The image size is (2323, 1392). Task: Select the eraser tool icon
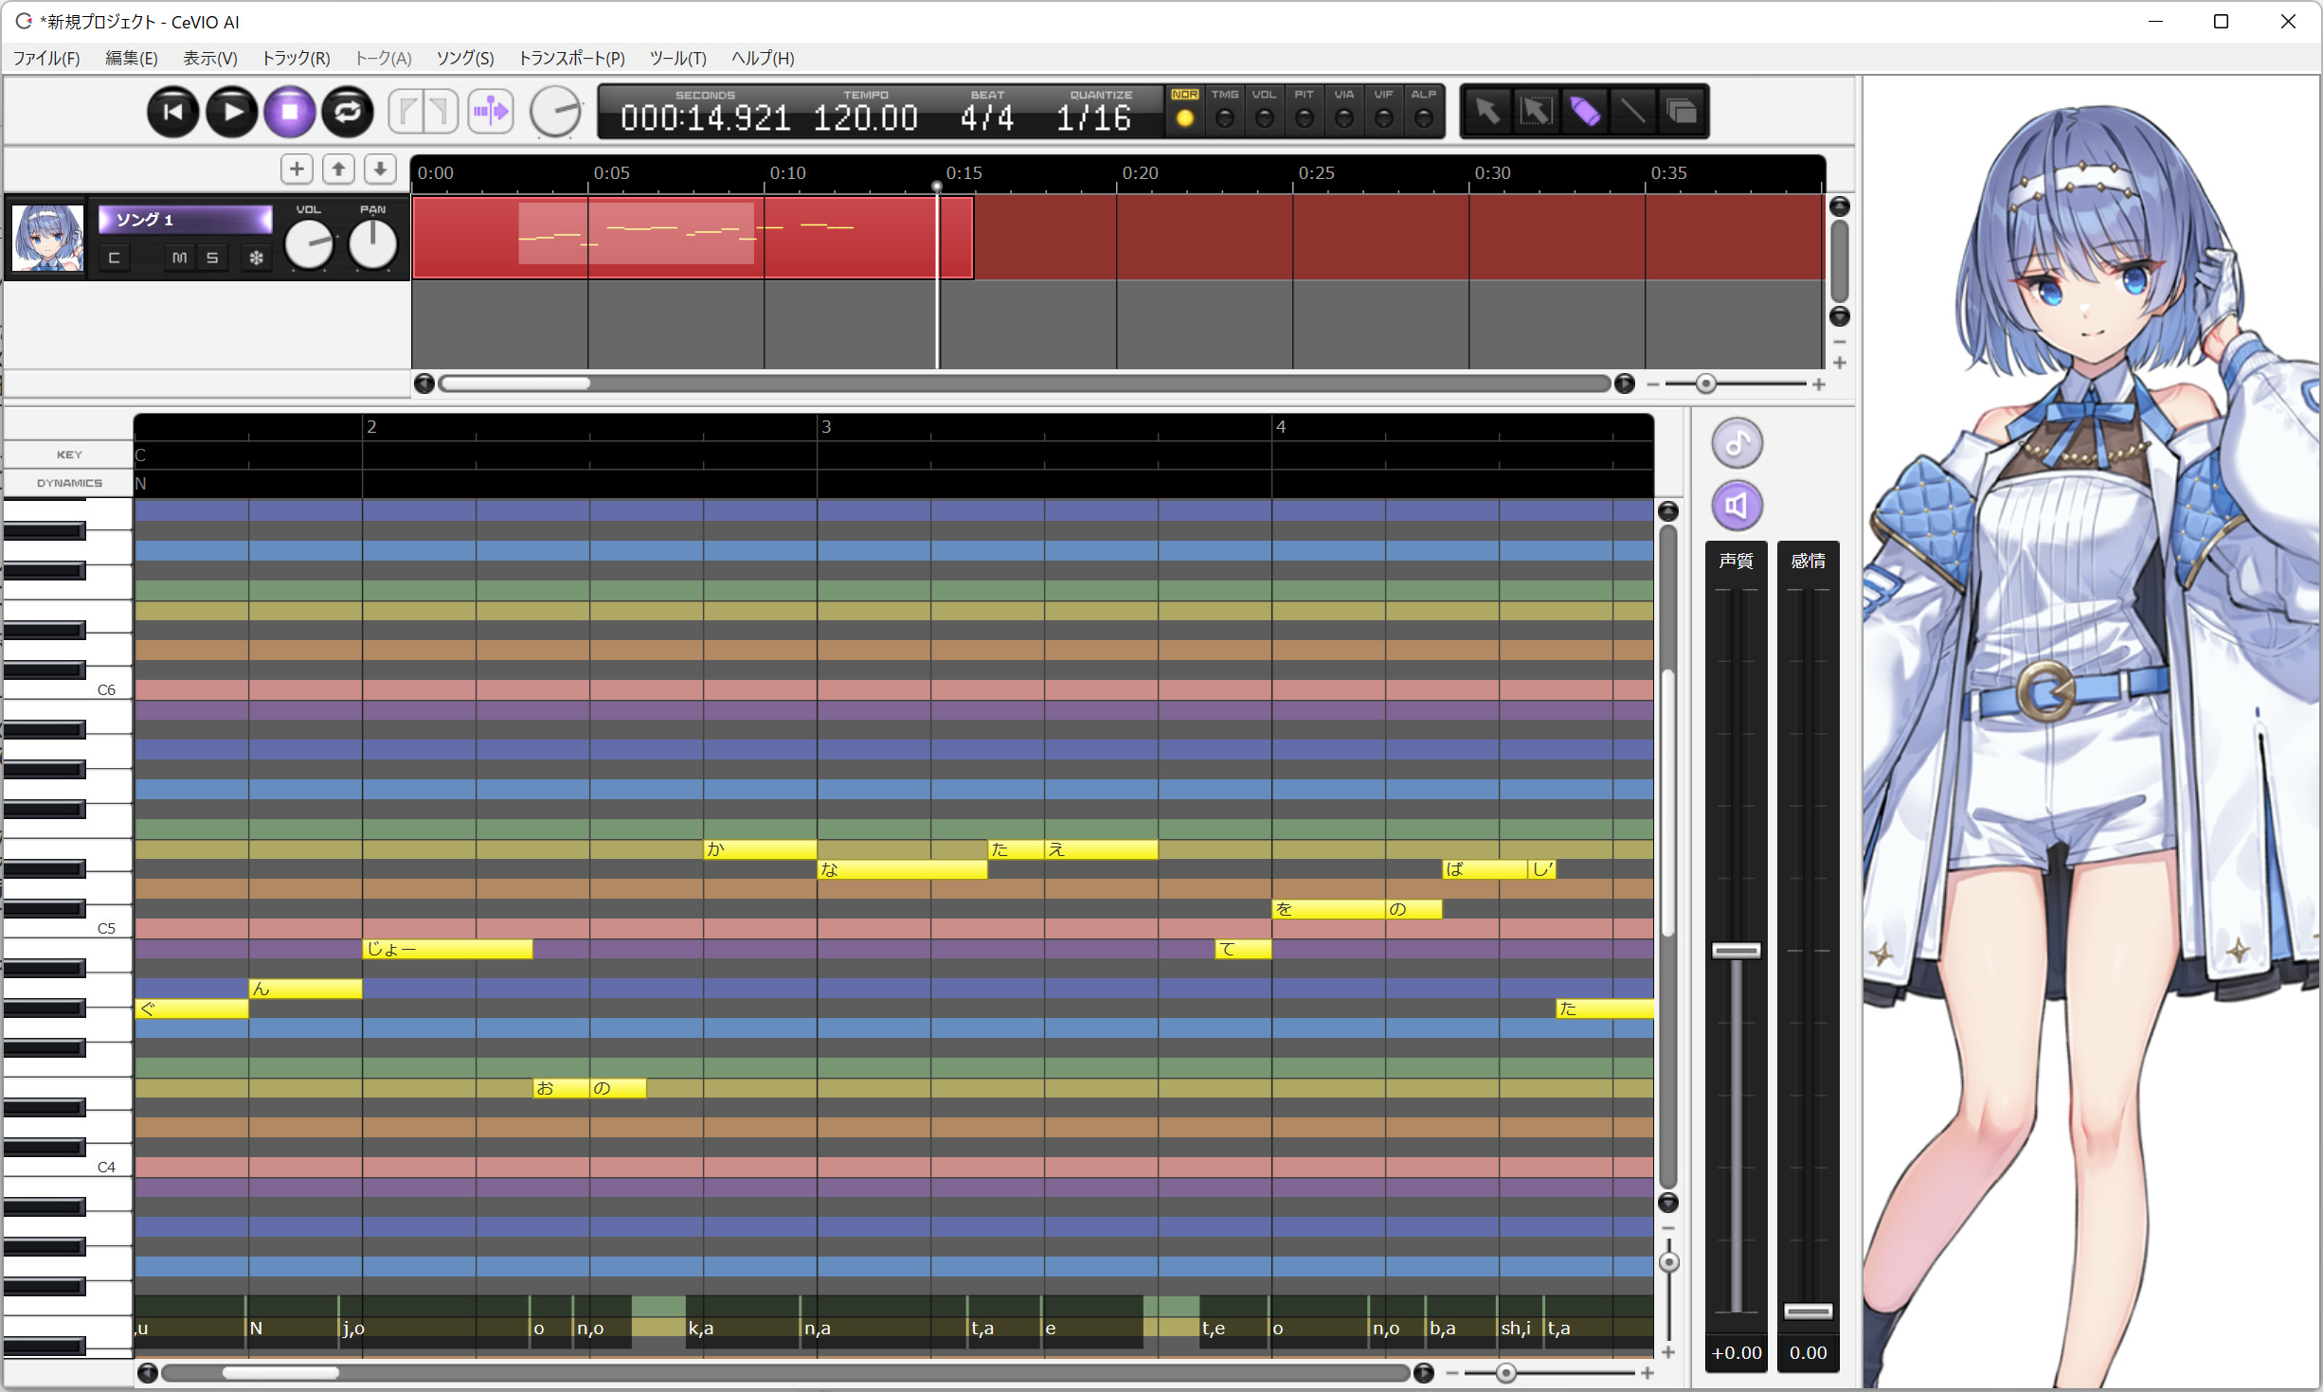pos(1682,112)
